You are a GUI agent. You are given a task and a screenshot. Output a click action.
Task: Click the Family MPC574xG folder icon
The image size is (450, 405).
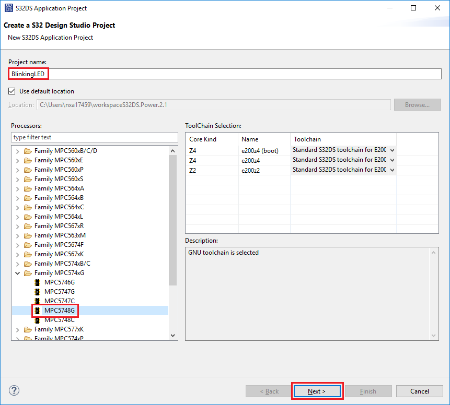coord(28,273)
